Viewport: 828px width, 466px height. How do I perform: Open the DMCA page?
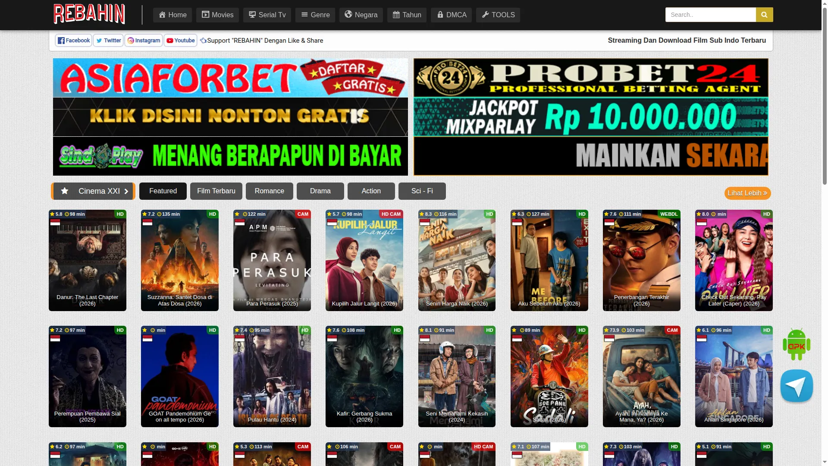click(x=451, y=15)
